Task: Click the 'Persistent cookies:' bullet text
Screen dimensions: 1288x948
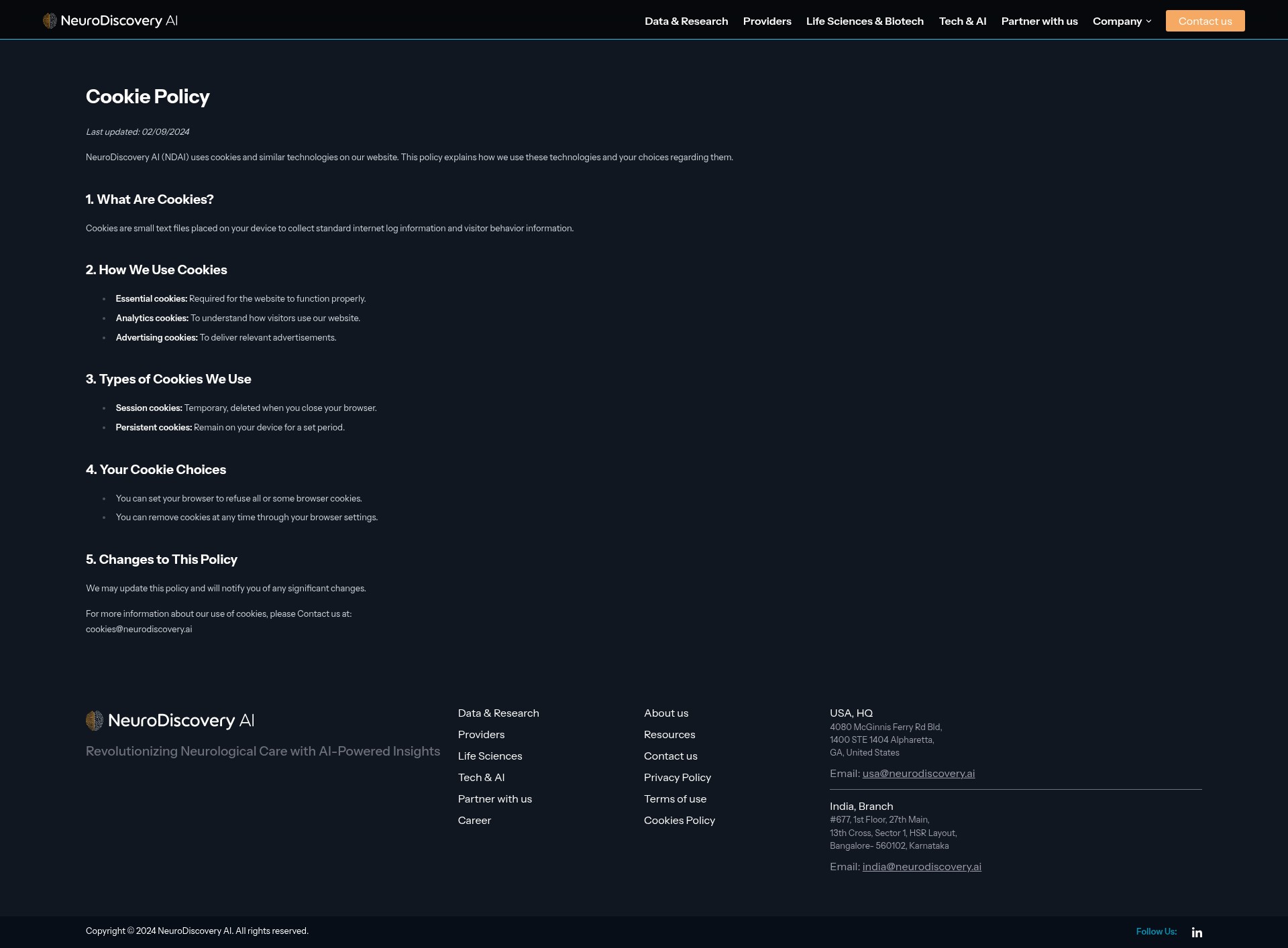Action: (x=154, y=428)
